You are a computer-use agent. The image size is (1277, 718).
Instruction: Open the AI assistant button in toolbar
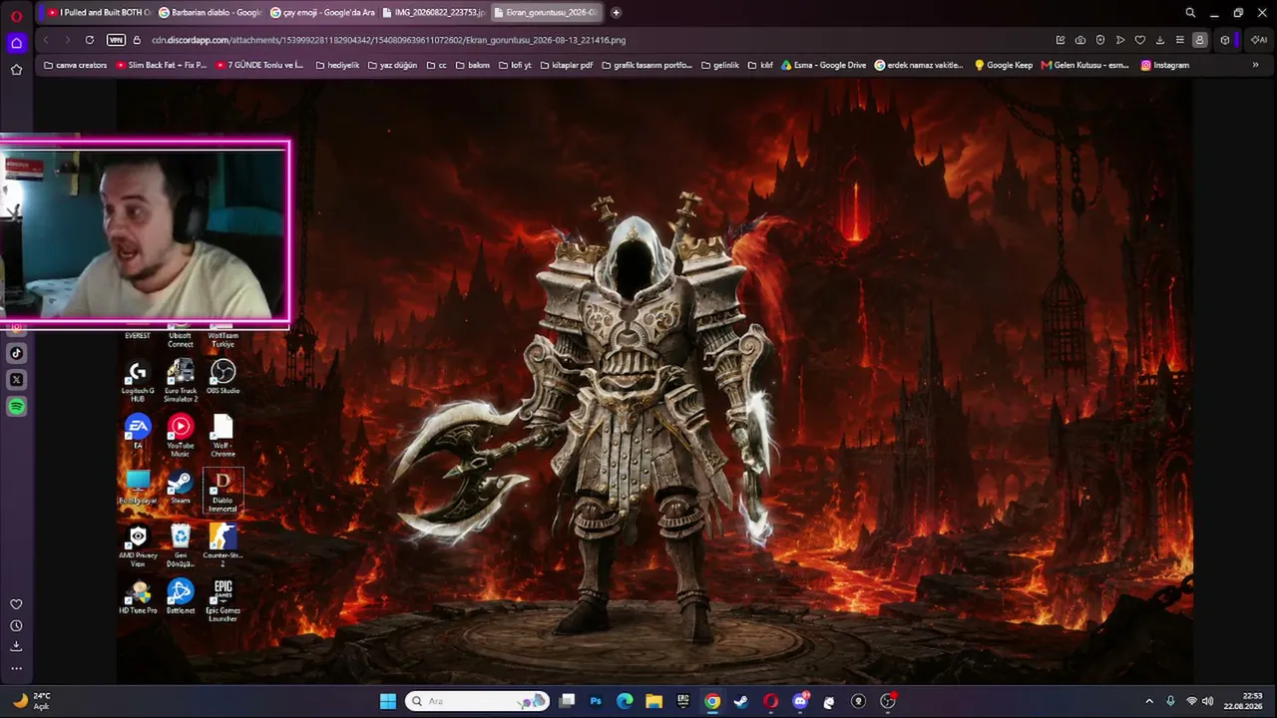pos(1258,40)
